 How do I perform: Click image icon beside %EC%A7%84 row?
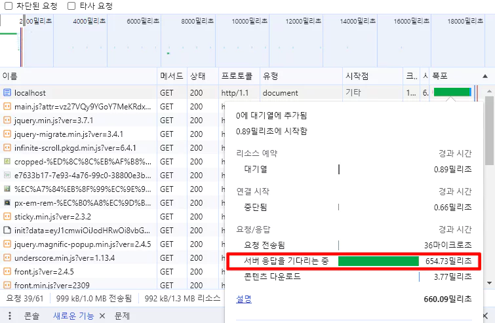tap(7, 189)
